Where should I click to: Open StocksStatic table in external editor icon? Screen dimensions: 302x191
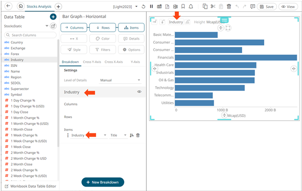[x=53, y=26]
